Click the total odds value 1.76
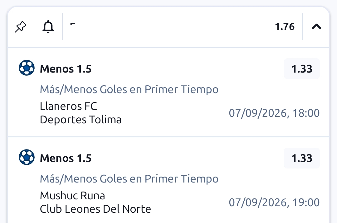 coord(285,26)
